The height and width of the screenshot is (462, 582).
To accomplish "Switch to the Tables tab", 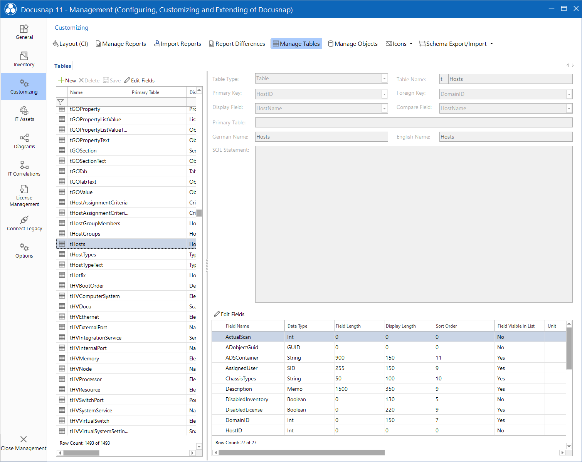I will (62, 65).
